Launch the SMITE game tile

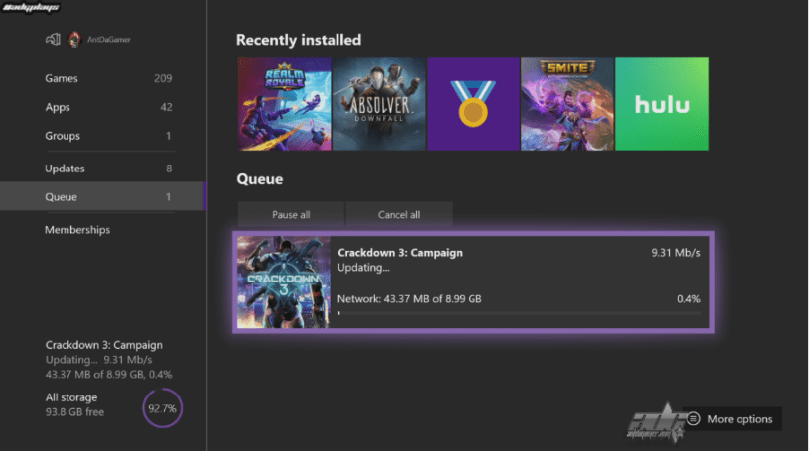click(567, 104)
